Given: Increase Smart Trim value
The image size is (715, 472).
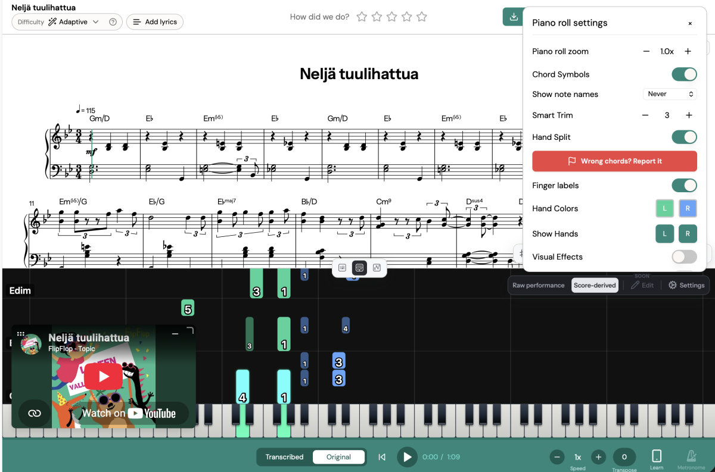Looking at the screenshot, I should point(689,115).
